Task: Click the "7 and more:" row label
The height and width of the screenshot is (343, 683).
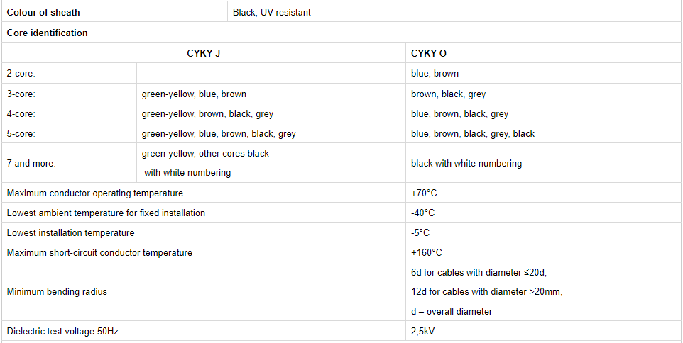Action: click(31, 163)
